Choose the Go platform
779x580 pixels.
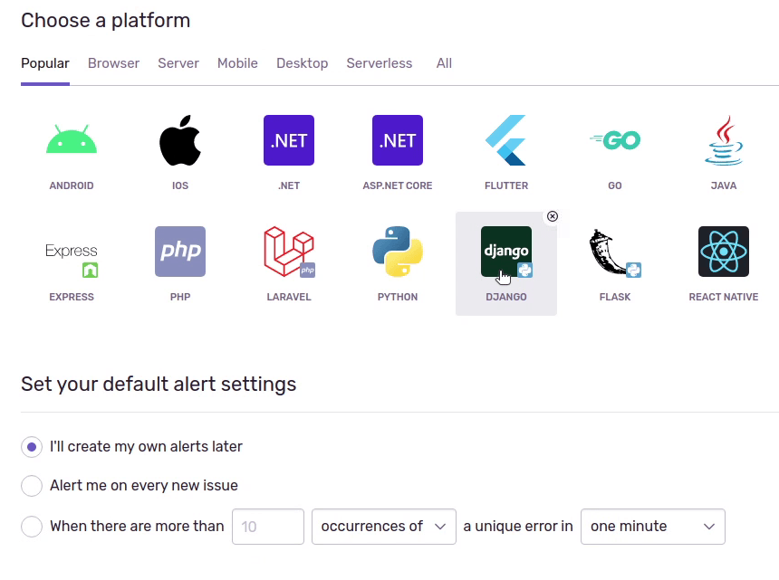tap(615, 140)
